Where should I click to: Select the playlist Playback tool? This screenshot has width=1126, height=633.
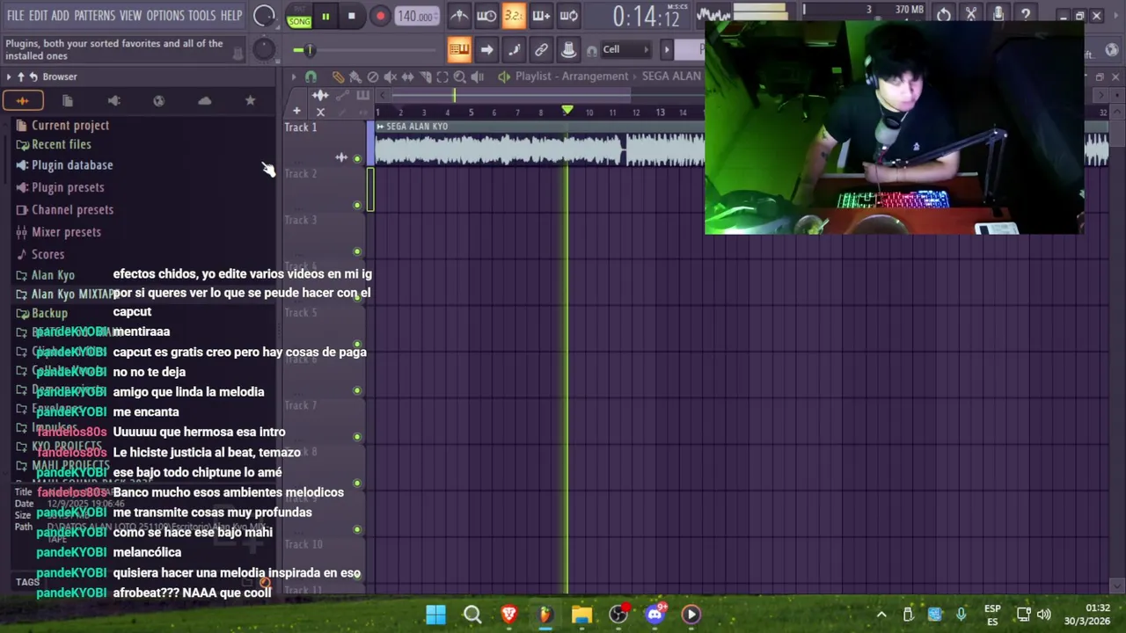[x=477, y=77]
